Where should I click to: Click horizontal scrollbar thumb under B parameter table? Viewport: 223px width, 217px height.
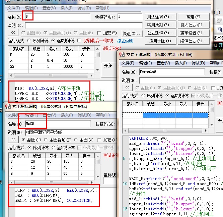click(x=51, y=75)
